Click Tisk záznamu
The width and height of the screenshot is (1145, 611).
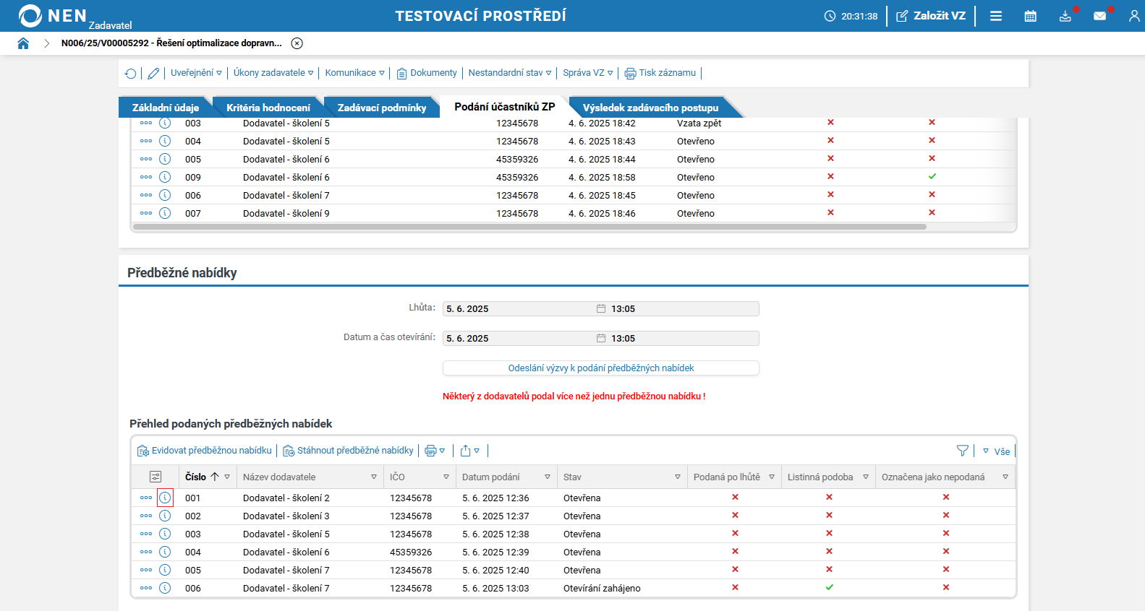coord(660,73)
